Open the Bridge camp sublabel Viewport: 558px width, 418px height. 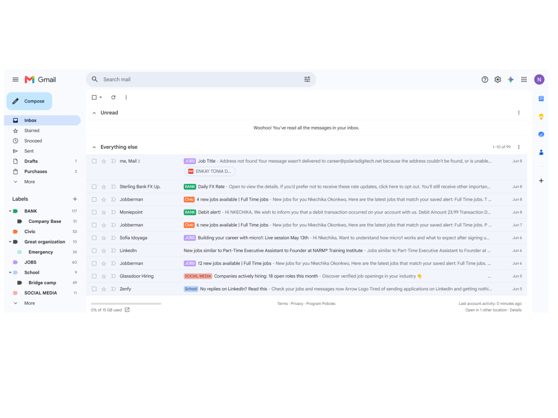(42, 283)
